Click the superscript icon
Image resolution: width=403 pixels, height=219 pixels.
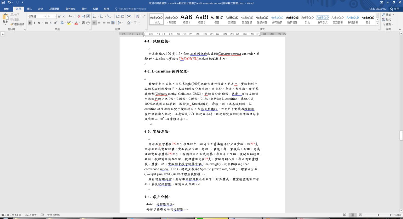point(56,23)
